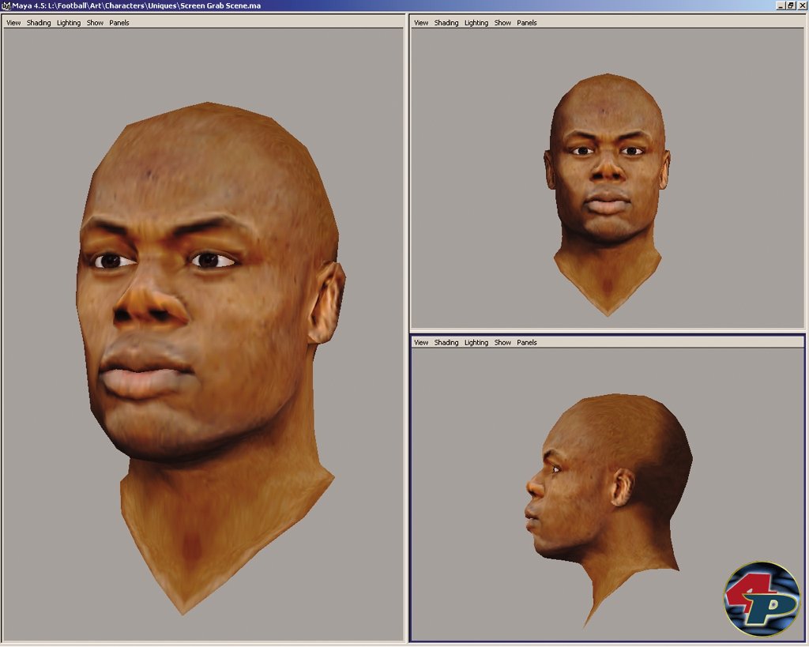Open Shading menu in top-right front viewport
The width and height of the screenshot is (809, 647).
click(446, 23)
